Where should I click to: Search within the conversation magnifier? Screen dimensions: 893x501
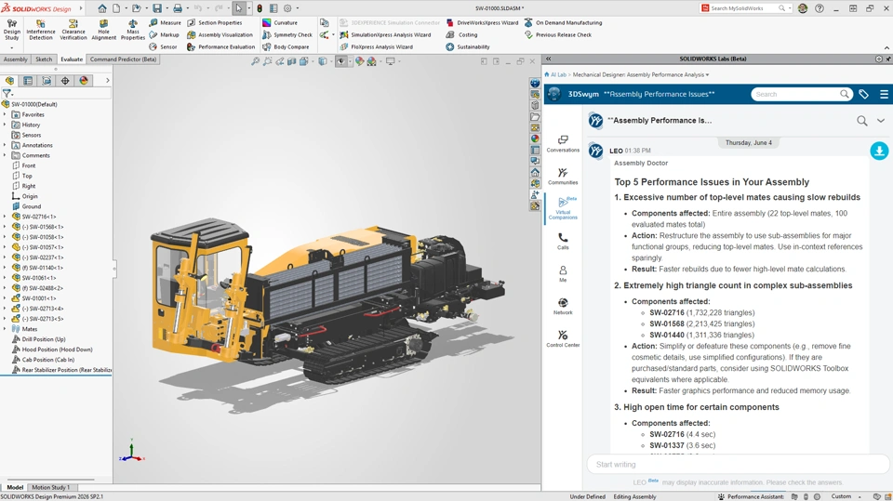(862, 121)
